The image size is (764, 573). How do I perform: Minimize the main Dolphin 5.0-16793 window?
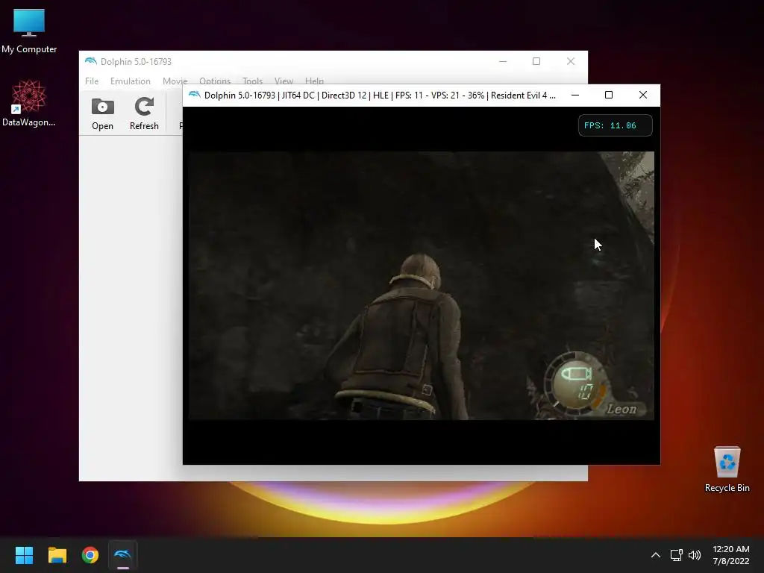click(x=503, y=61)
